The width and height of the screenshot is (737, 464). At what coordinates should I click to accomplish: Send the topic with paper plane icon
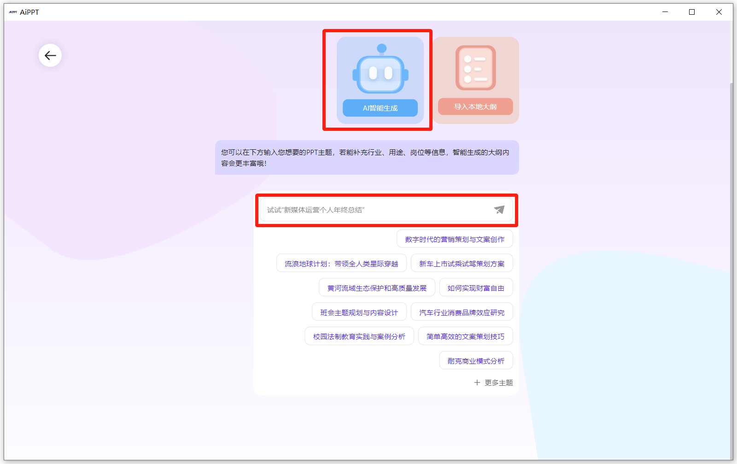click(499, 210)
